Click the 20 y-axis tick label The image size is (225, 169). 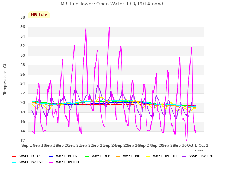tap(22, 103)
